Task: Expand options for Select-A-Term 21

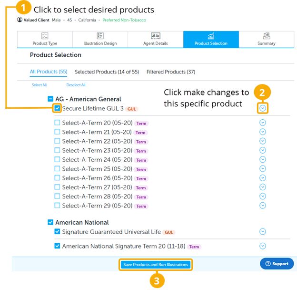Action: (x=263, y=132)
